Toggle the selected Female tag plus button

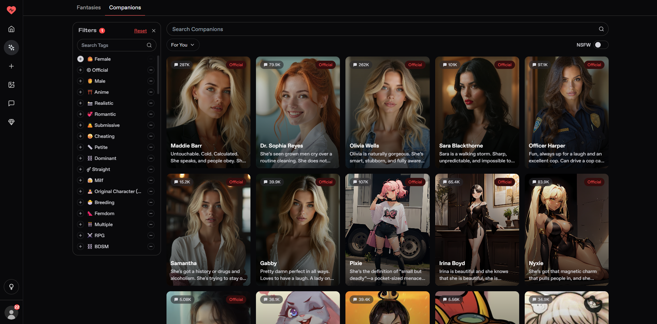click(80, 59)
